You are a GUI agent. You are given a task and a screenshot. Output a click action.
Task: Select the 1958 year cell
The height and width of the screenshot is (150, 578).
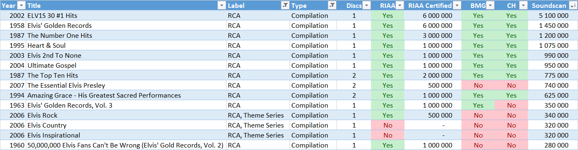[x=13, y=25]
